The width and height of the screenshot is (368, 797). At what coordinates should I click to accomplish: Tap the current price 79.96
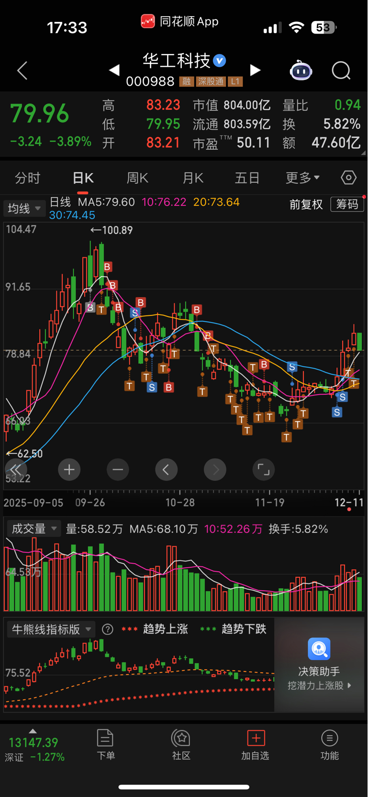pyautogui.click(x=40, y=114)
